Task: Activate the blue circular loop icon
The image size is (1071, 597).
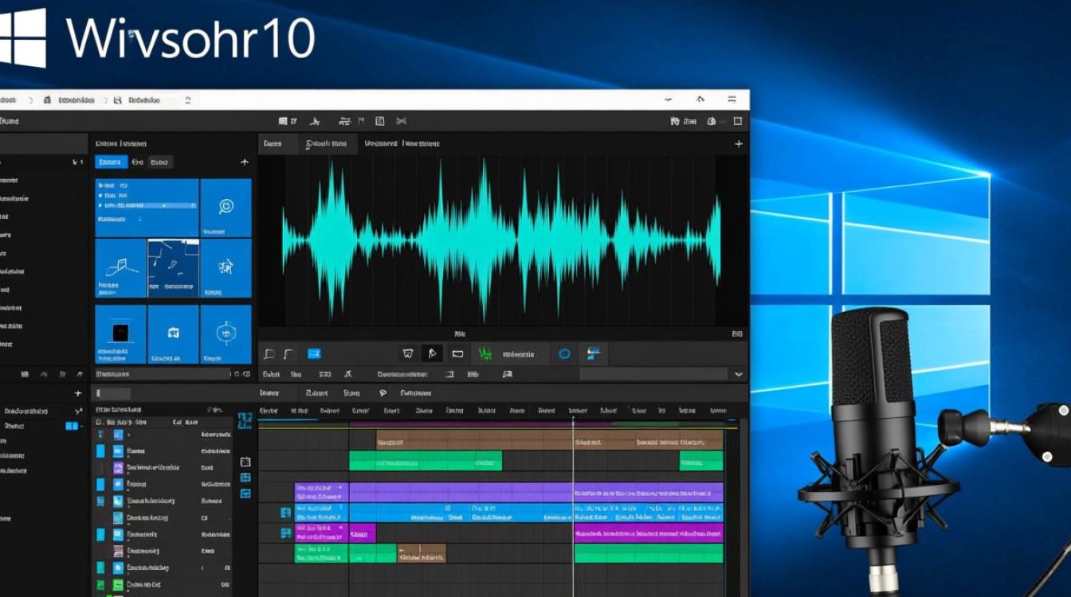Action: point(564,352)
